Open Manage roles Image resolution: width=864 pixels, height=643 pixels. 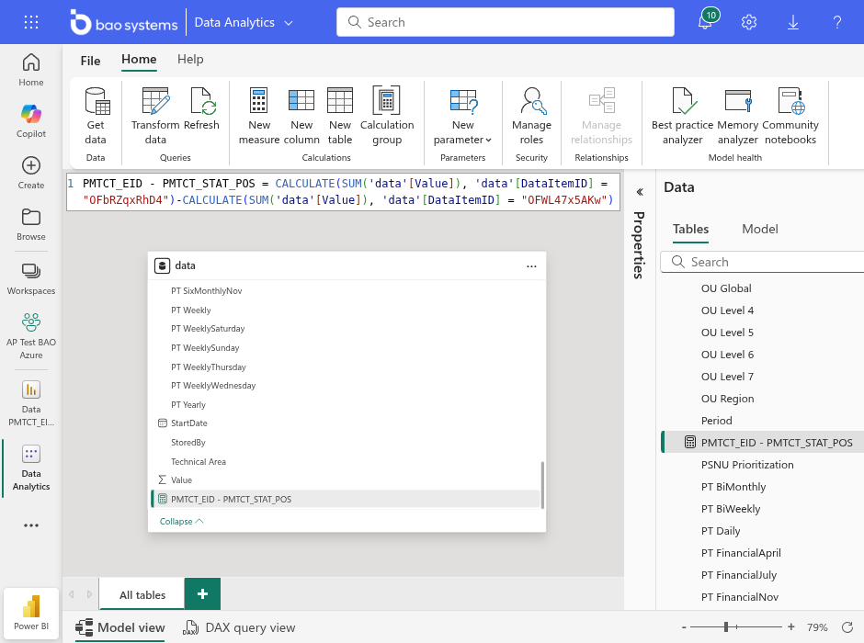click(532, 116)
